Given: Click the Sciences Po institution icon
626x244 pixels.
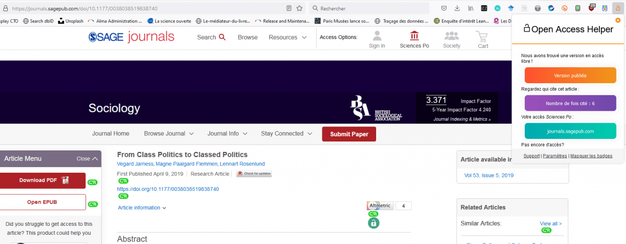Looking at the screenshot, I should pos(414,40).
